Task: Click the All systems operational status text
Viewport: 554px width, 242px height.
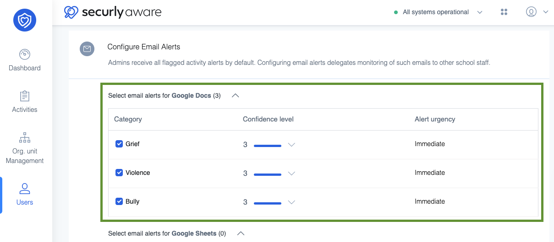Action: (436, 12)
